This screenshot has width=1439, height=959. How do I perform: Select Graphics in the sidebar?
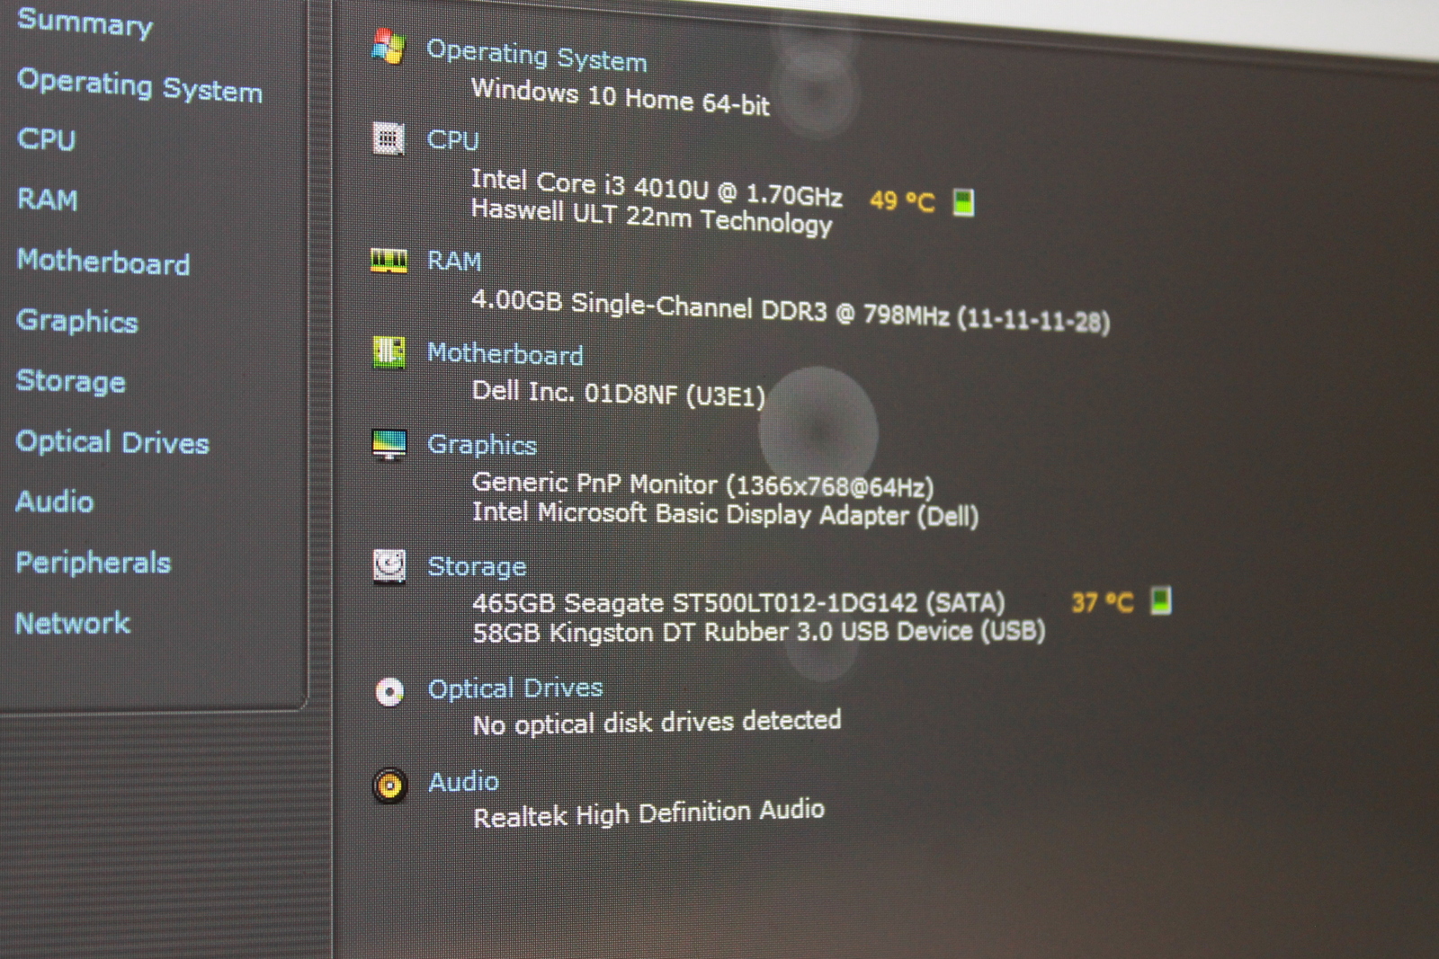click(77, 321)
